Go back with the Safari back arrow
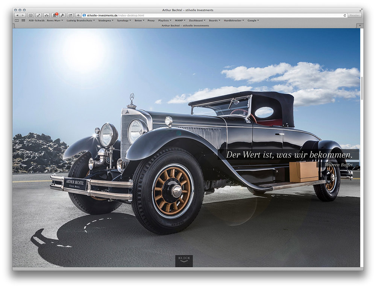 point(17,15)
